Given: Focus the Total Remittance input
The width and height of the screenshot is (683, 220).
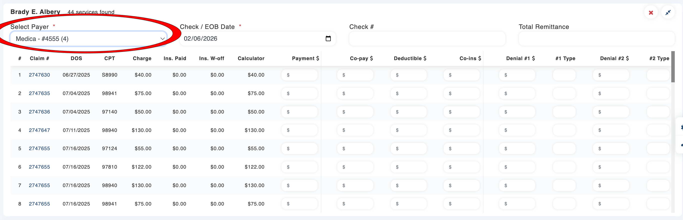Looking at the screenshot, I should click(596, 39).
